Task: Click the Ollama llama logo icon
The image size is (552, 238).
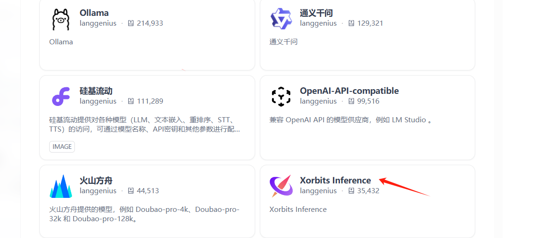Action: click(x=61, y=19)
